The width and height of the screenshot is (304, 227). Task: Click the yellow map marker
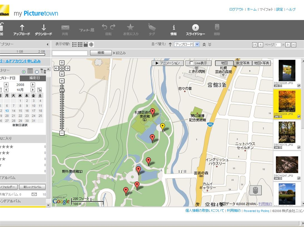(x=162, y=127)
